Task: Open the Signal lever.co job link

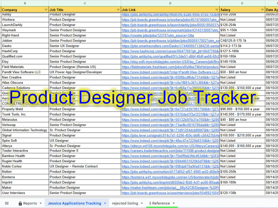Action: [x=170, y=135]
